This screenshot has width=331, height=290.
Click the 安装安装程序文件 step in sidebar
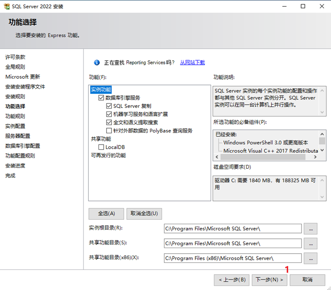click(25, 87)
